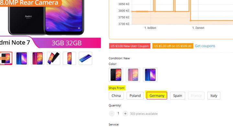Open the Get coupons link
The height and width of the screenshot is (127, 233).
click(x=205, y=46)
